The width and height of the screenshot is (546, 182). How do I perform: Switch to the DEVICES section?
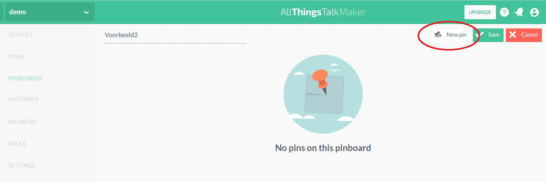click(20, 35)
